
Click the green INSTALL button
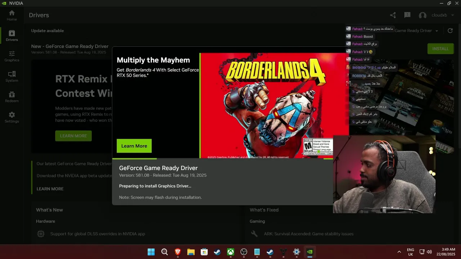440,49
